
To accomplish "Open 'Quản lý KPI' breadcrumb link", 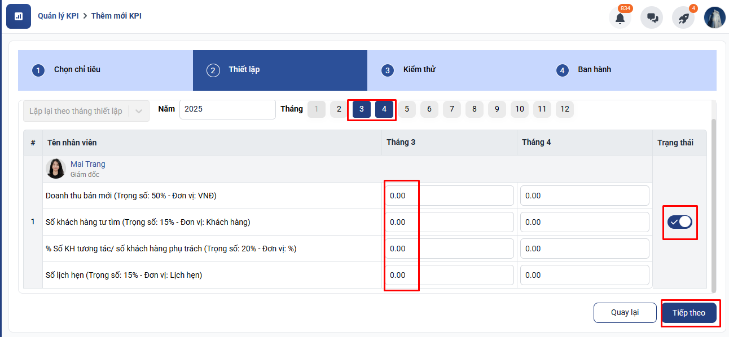I will [x=58, y=16].
